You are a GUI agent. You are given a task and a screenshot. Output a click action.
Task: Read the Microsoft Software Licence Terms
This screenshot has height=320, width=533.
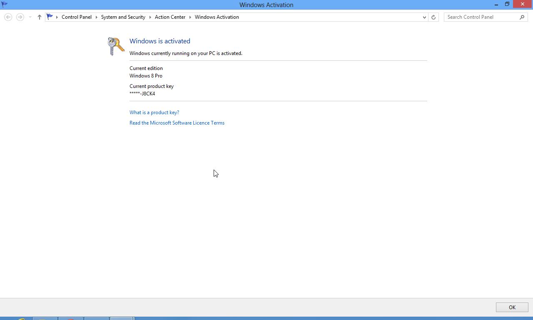[177, 123]
